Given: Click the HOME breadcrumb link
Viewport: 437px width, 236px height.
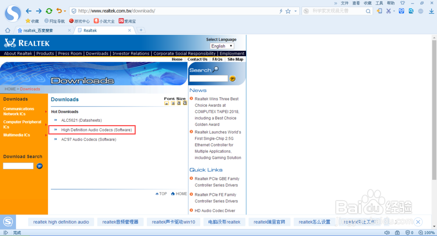Looking at the screenshot, I should point(10,89).
